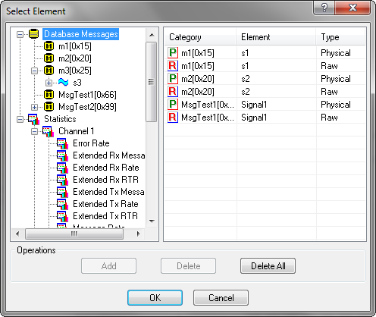Screen dimensions: 376x317
Task: Click the R icon of m2[0x20] Raw row
Action: pos(173,92)
